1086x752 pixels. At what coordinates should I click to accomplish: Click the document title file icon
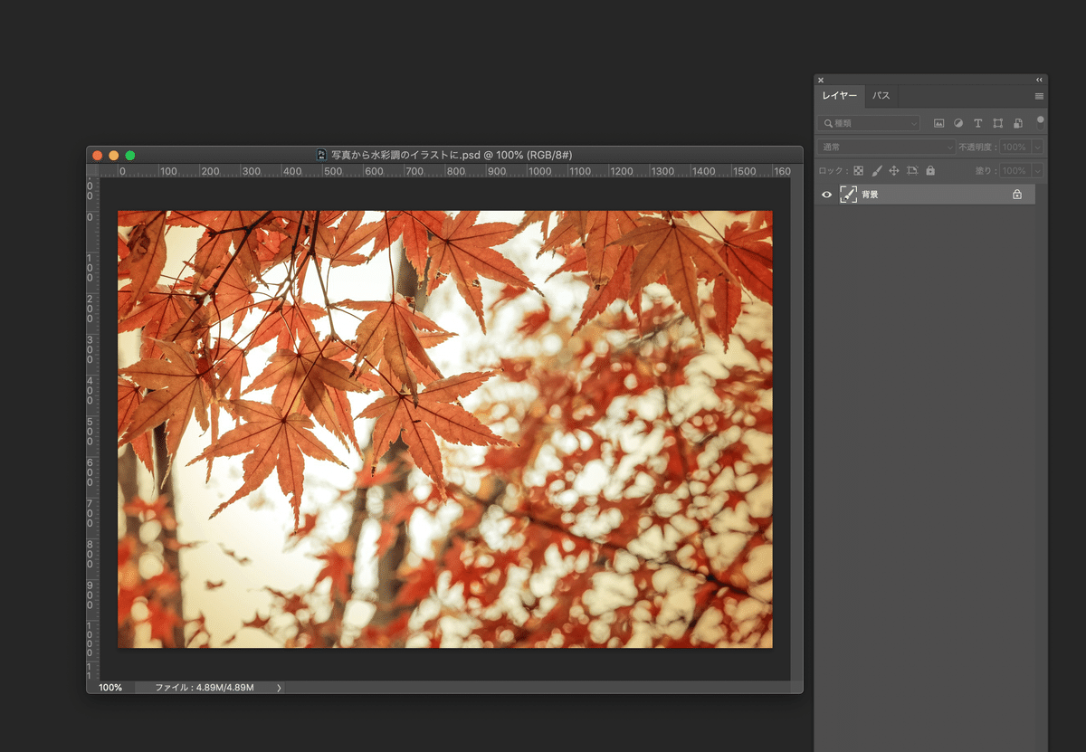click(321, 155)
